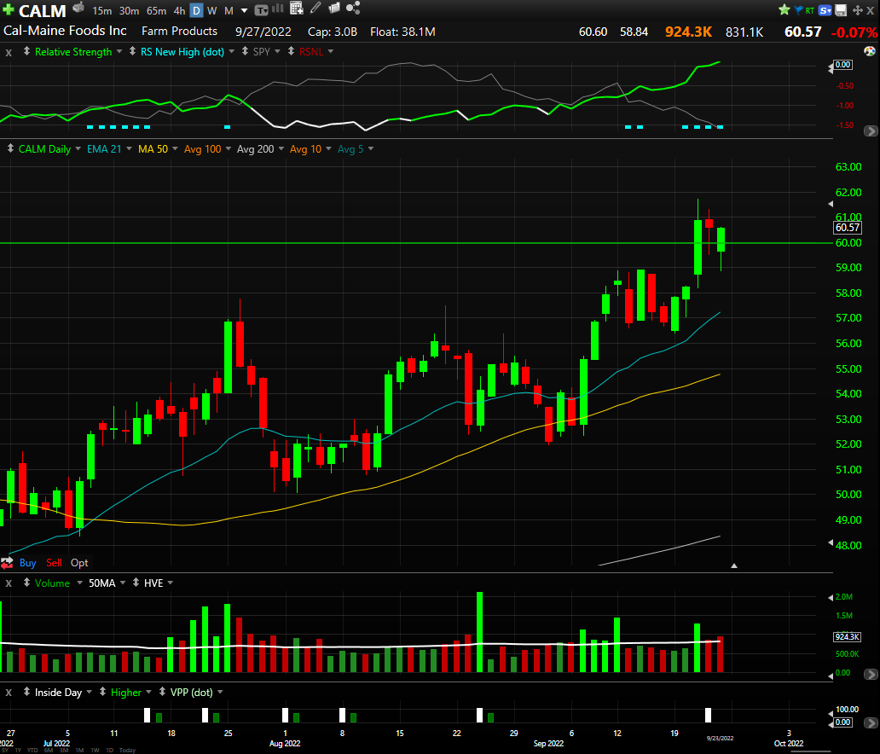This screenshot has height=754, width=880.
Task: Open the RSNL indicator dropdown
Action: click(331, 52)
